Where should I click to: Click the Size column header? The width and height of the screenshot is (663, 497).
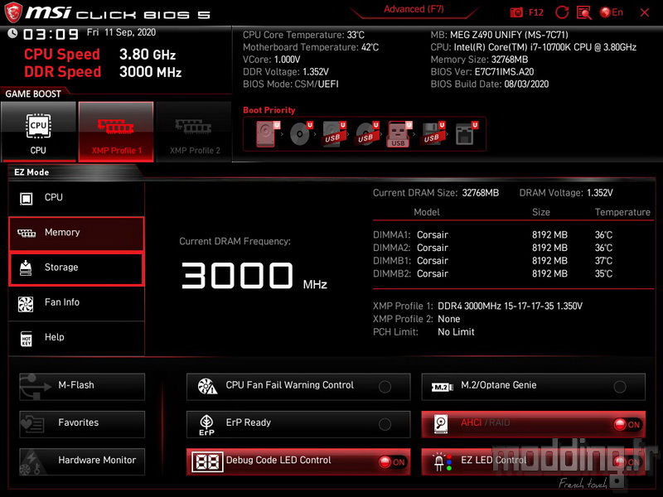pos(541,213)
